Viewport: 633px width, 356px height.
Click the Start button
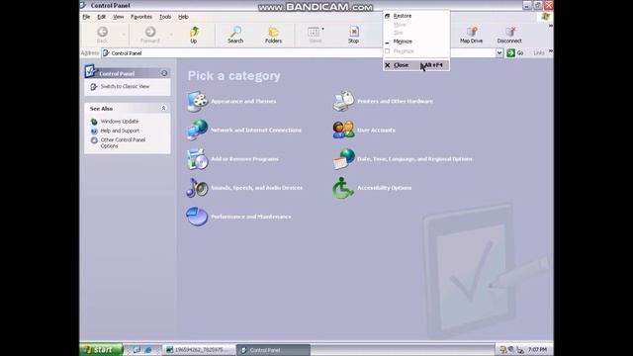click(x=101, y=349)
